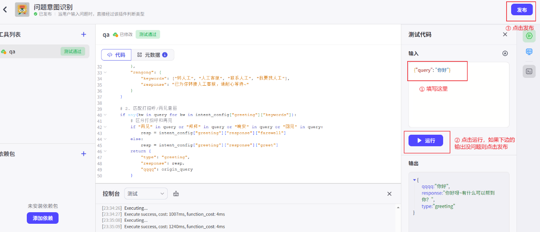Click the [23:34:26] Executing log entry
The height and width of the screenshot is (232, 540).
pyautogui.click(x=124, y=208)
